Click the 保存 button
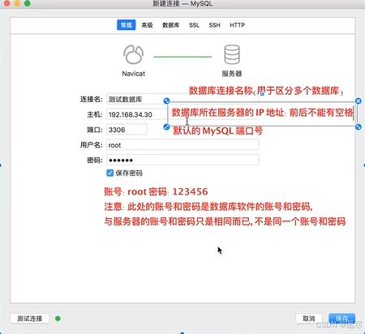Viewport: 365px width, 334px height. click(x=341, y=319)
